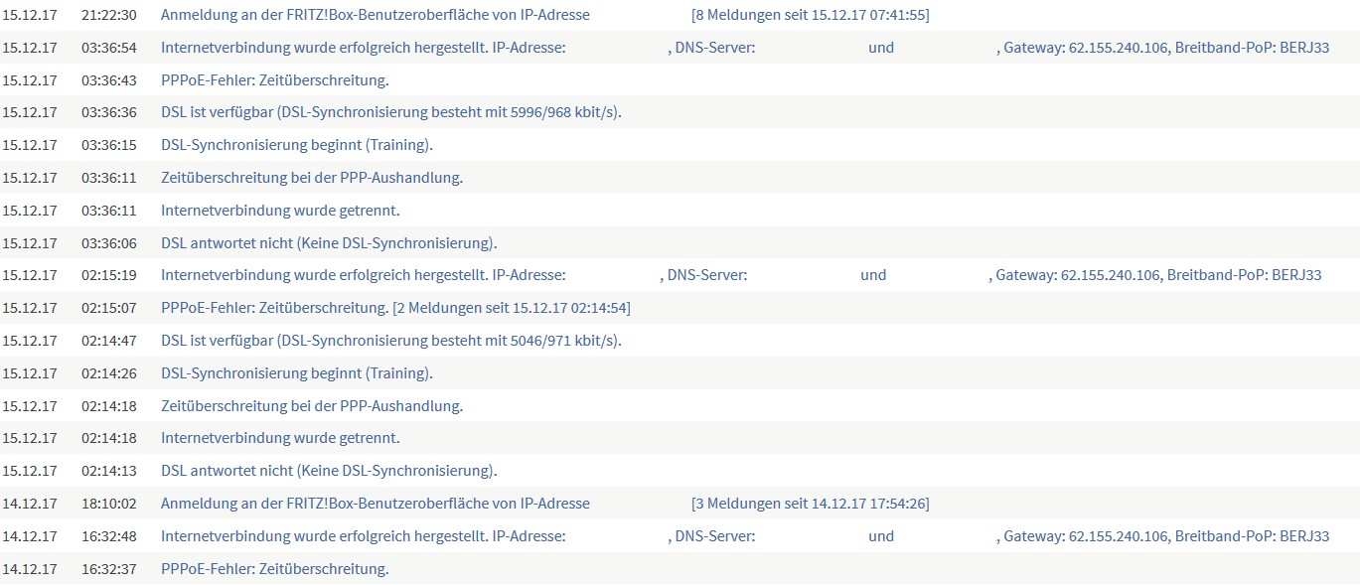This screenshot has width=1360, height=585.
Task: Click the DSL sync 5046/971 kbit/s message
Action: [x=391, y=341]
